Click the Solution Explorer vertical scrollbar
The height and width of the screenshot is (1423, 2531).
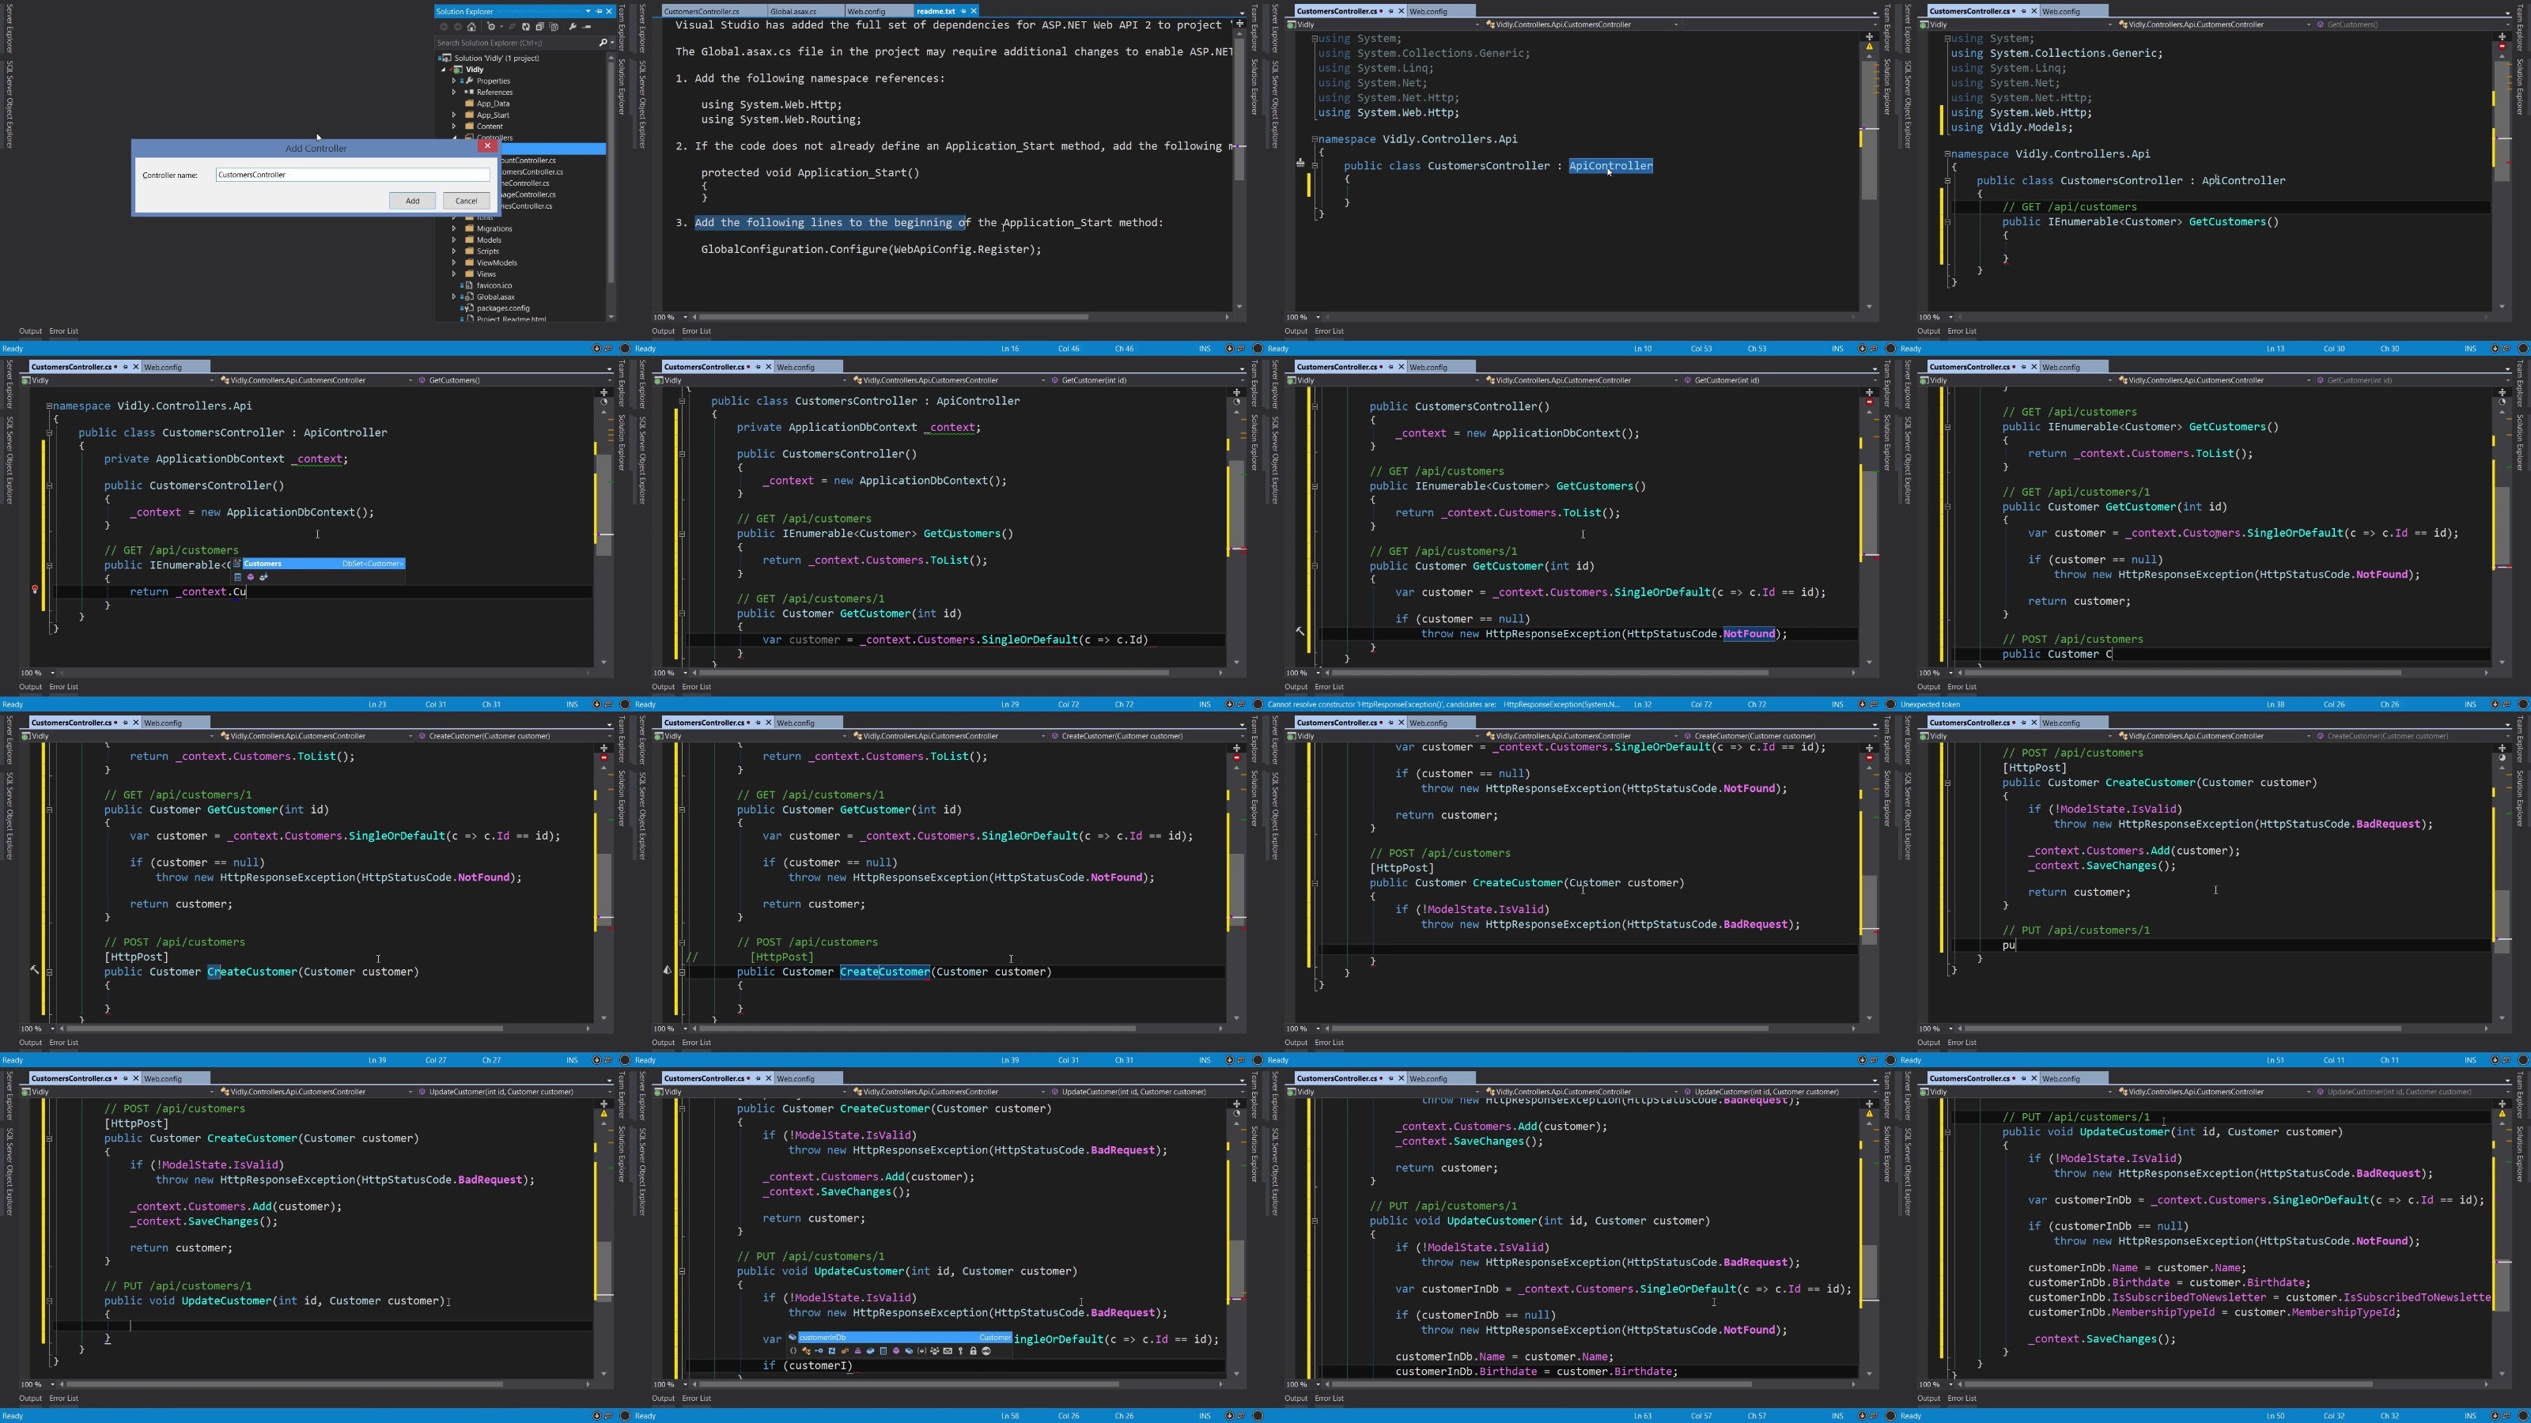611,187
